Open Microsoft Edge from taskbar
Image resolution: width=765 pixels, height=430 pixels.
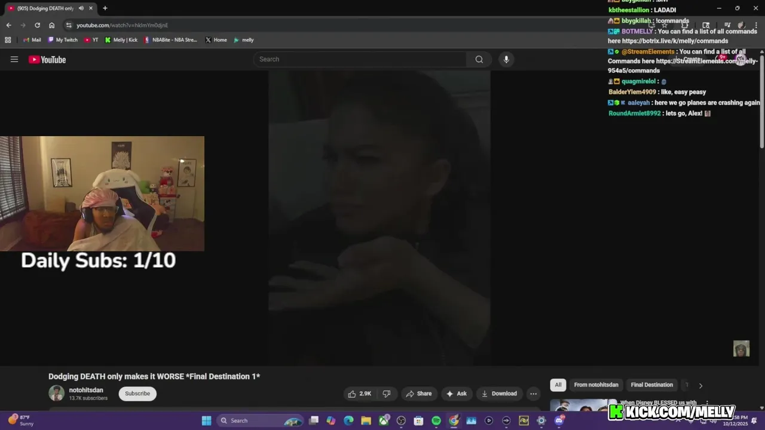coord(348,420)
